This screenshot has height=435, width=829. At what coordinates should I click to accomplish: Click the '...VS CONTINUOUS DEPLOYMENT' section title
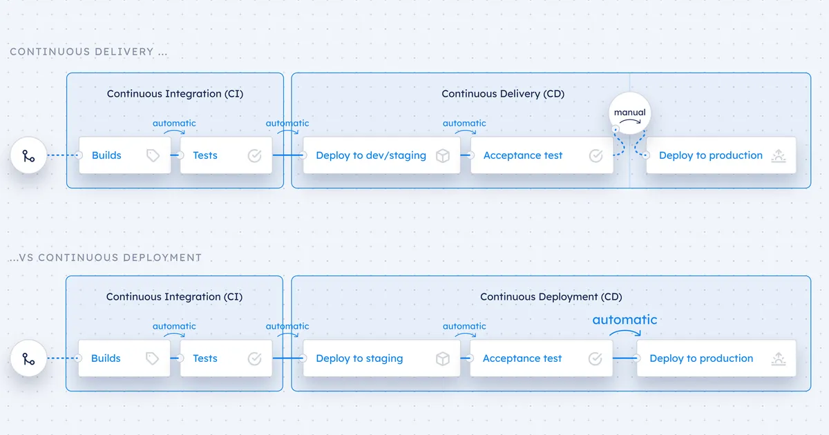(x=106, y=258)
